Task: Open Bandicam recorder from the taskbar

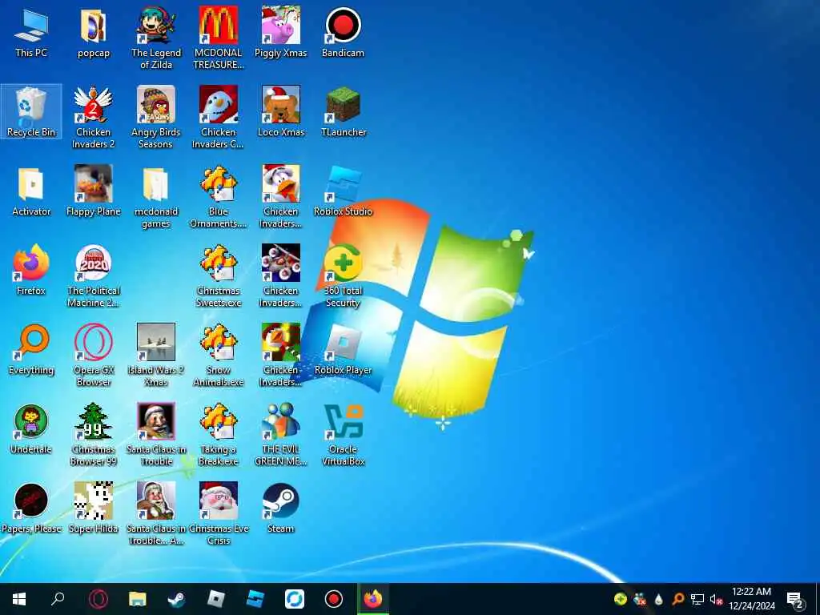Action: click(x=334, y=599)
